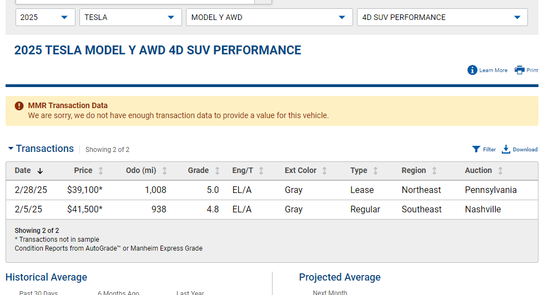Open the year dropdown showing 2025
Screen dimensions: 559x295
(x=46, y=17)
